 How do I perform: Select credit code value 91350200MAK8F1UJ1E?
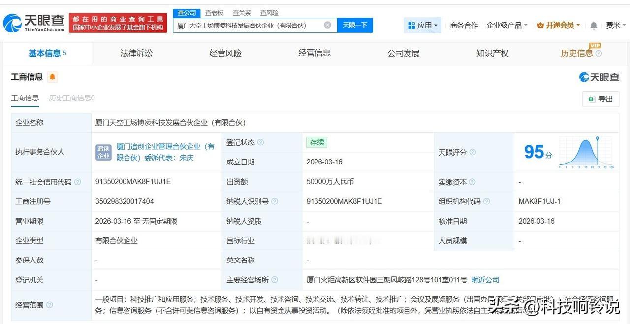[x=133, y=182]
